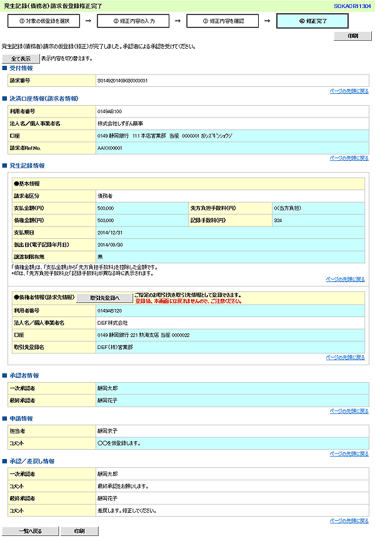Click 担当者 value 静岡京子

107,432
